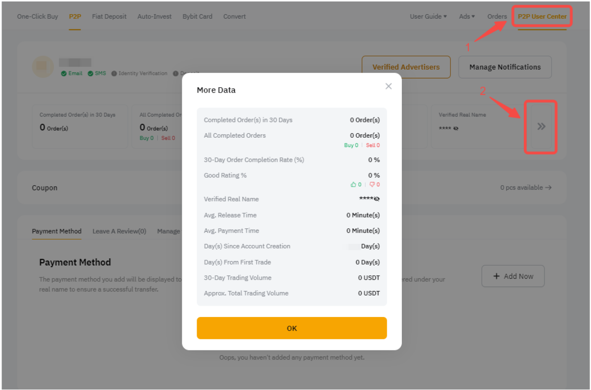Switch to the P2P User Center tab
This screenshot has height=390, width=591.
(x=542, y=17)
